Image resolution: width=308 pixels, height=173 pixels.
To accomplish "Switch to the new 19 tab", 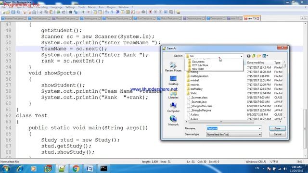I will click(x=251, y=18).
